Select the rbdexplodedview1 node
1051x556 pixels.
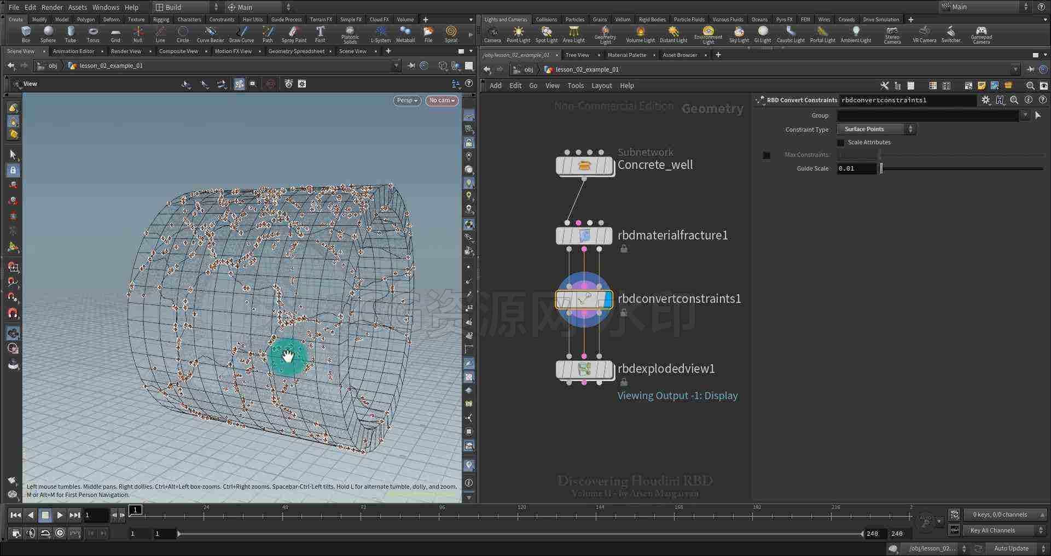pos(584,369)
